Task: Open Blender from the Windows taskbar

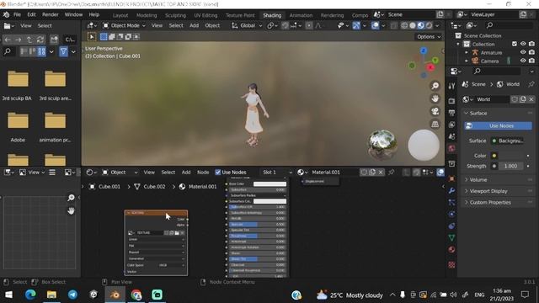Action: [115, 295]
